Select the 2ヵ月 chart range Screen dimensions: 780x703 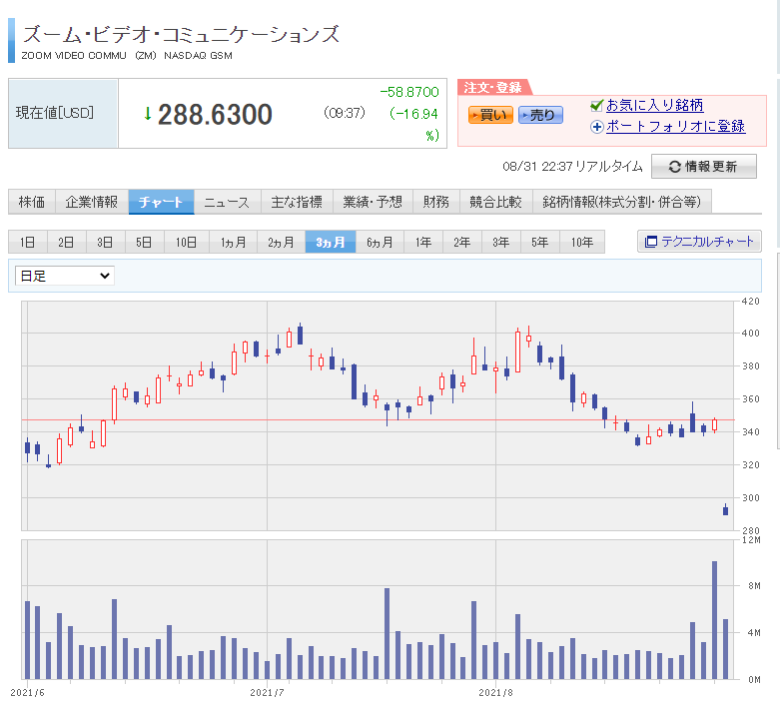(x=281, y=242)
